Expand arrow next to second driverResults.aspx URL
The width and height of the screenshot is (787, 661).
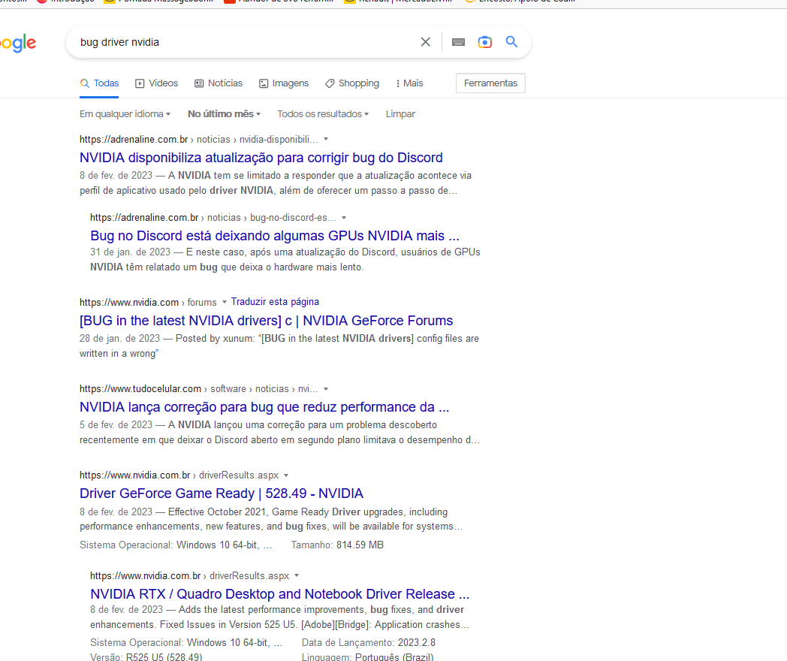297,575
